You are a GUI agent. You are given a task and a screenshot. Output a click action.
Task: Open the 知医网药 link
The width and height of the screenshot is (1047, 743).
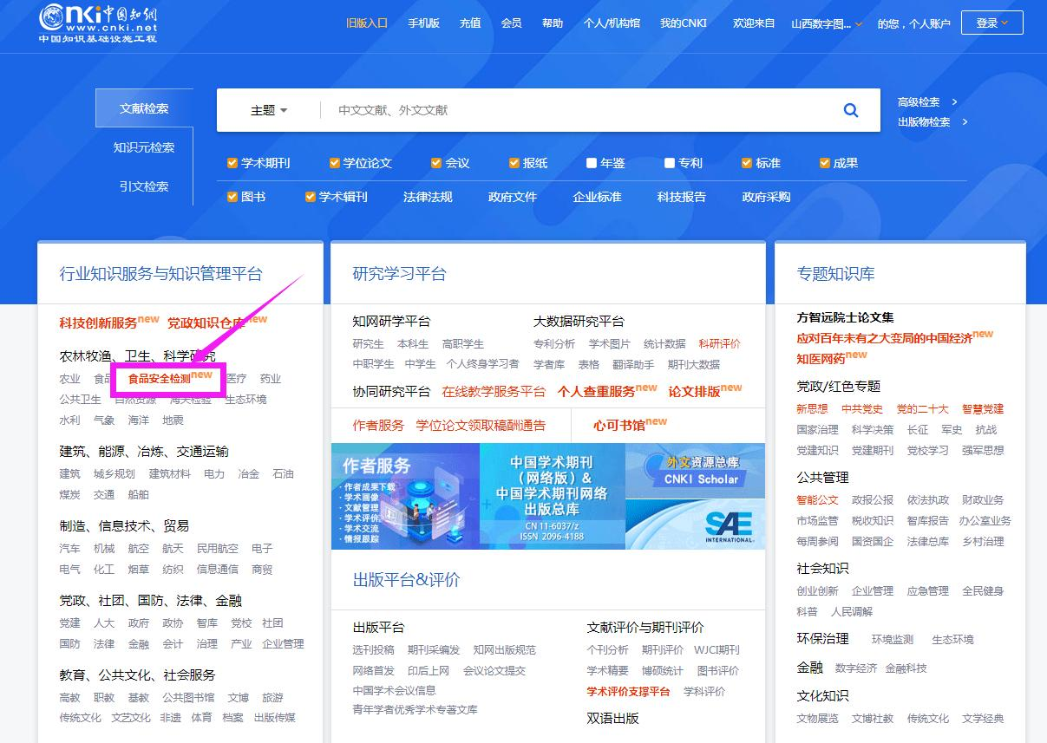coord(821,359)
